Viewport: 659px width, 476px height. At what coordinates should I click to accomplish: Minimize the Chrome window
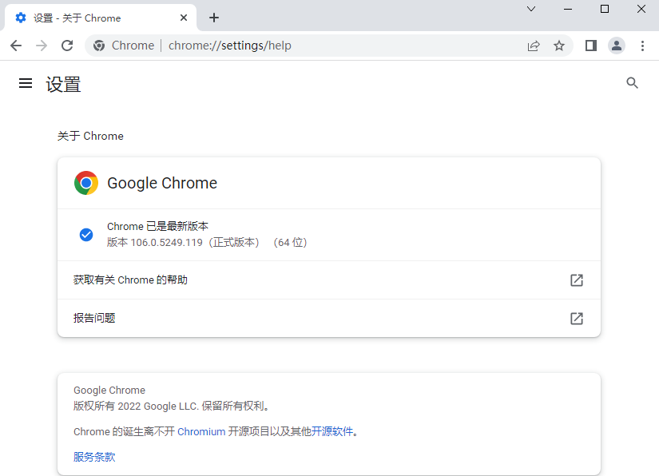568,9
